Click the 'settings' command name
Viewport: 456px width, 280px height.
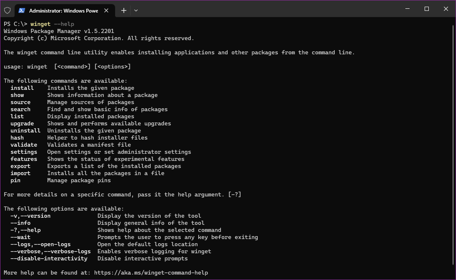coord(24,152)
